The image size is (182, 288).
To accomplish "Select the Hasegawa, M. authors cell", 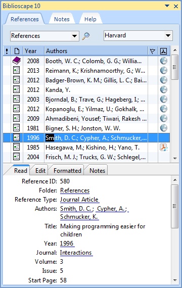I will [96, 147].
